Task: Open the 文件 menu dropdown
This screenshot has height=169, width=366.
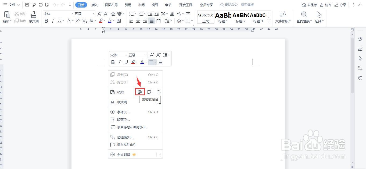Action: [x=12, y=5]
